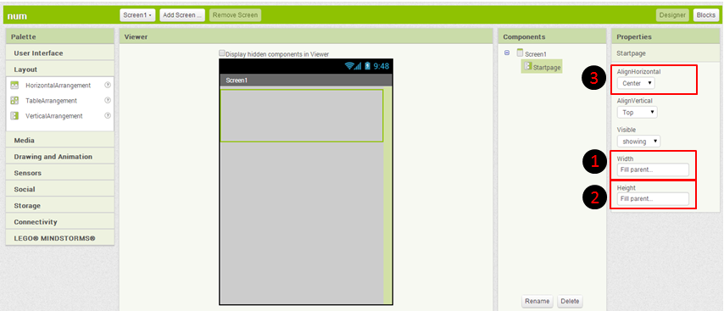Open the Visible showing dropdown
The width and height of the screenshot is (724, 311).
tap(638, 142)
